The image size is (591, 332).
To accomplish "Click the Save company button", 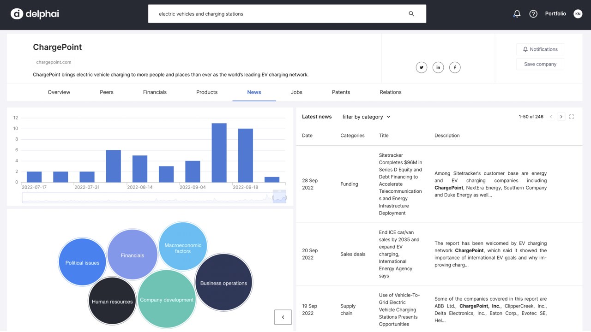I will tap(540, 64).
